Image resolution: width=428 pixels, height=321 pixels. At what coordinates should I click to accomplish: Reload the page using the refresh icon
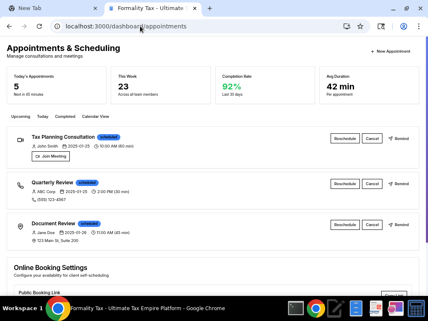pyautogui.click(x=39, y=26)
